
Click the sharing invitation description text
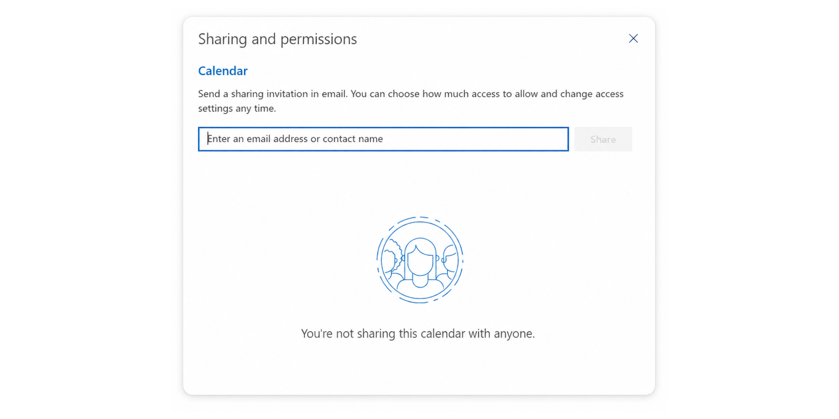(x=411, y=101)
